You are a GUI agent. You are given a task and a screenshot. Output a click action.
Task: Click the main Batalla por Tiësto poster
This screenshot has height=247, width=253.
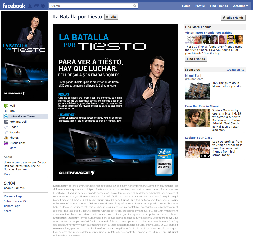point(116,102)
